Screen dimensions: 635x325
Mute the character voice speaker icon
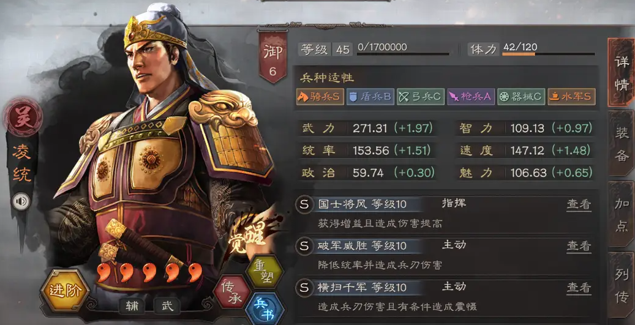point(21,201)
